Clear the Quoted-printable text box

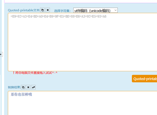click(48, 10)
